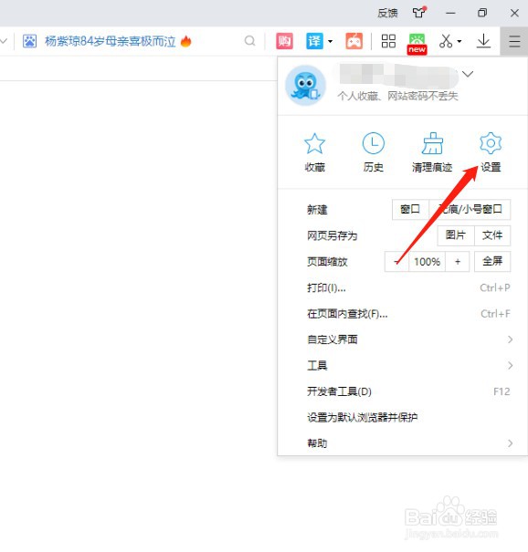The width and height of the screenshot is (528, 552).
Task: Restore down the browser window
Action: (x=482, y=14)
